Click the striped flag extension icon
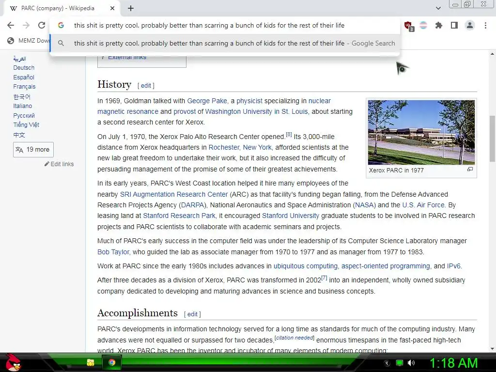Image resolution: width=496 pixels, height=372 pixels. pyautogui.click(x=423, y=25)
